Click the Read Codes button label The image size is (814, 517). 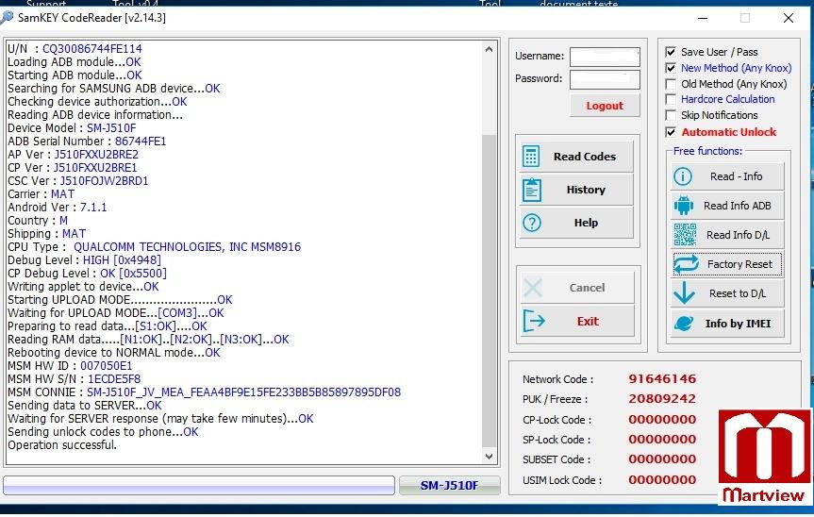coord(585,157)
